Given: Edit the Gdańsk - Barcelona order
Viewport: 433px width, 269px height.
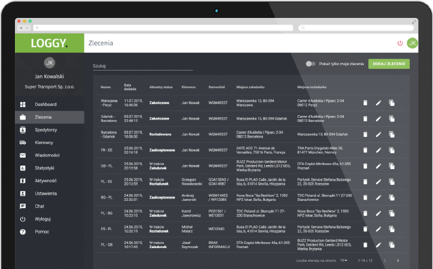Looking at the screenshot, I should click(379, 118).
